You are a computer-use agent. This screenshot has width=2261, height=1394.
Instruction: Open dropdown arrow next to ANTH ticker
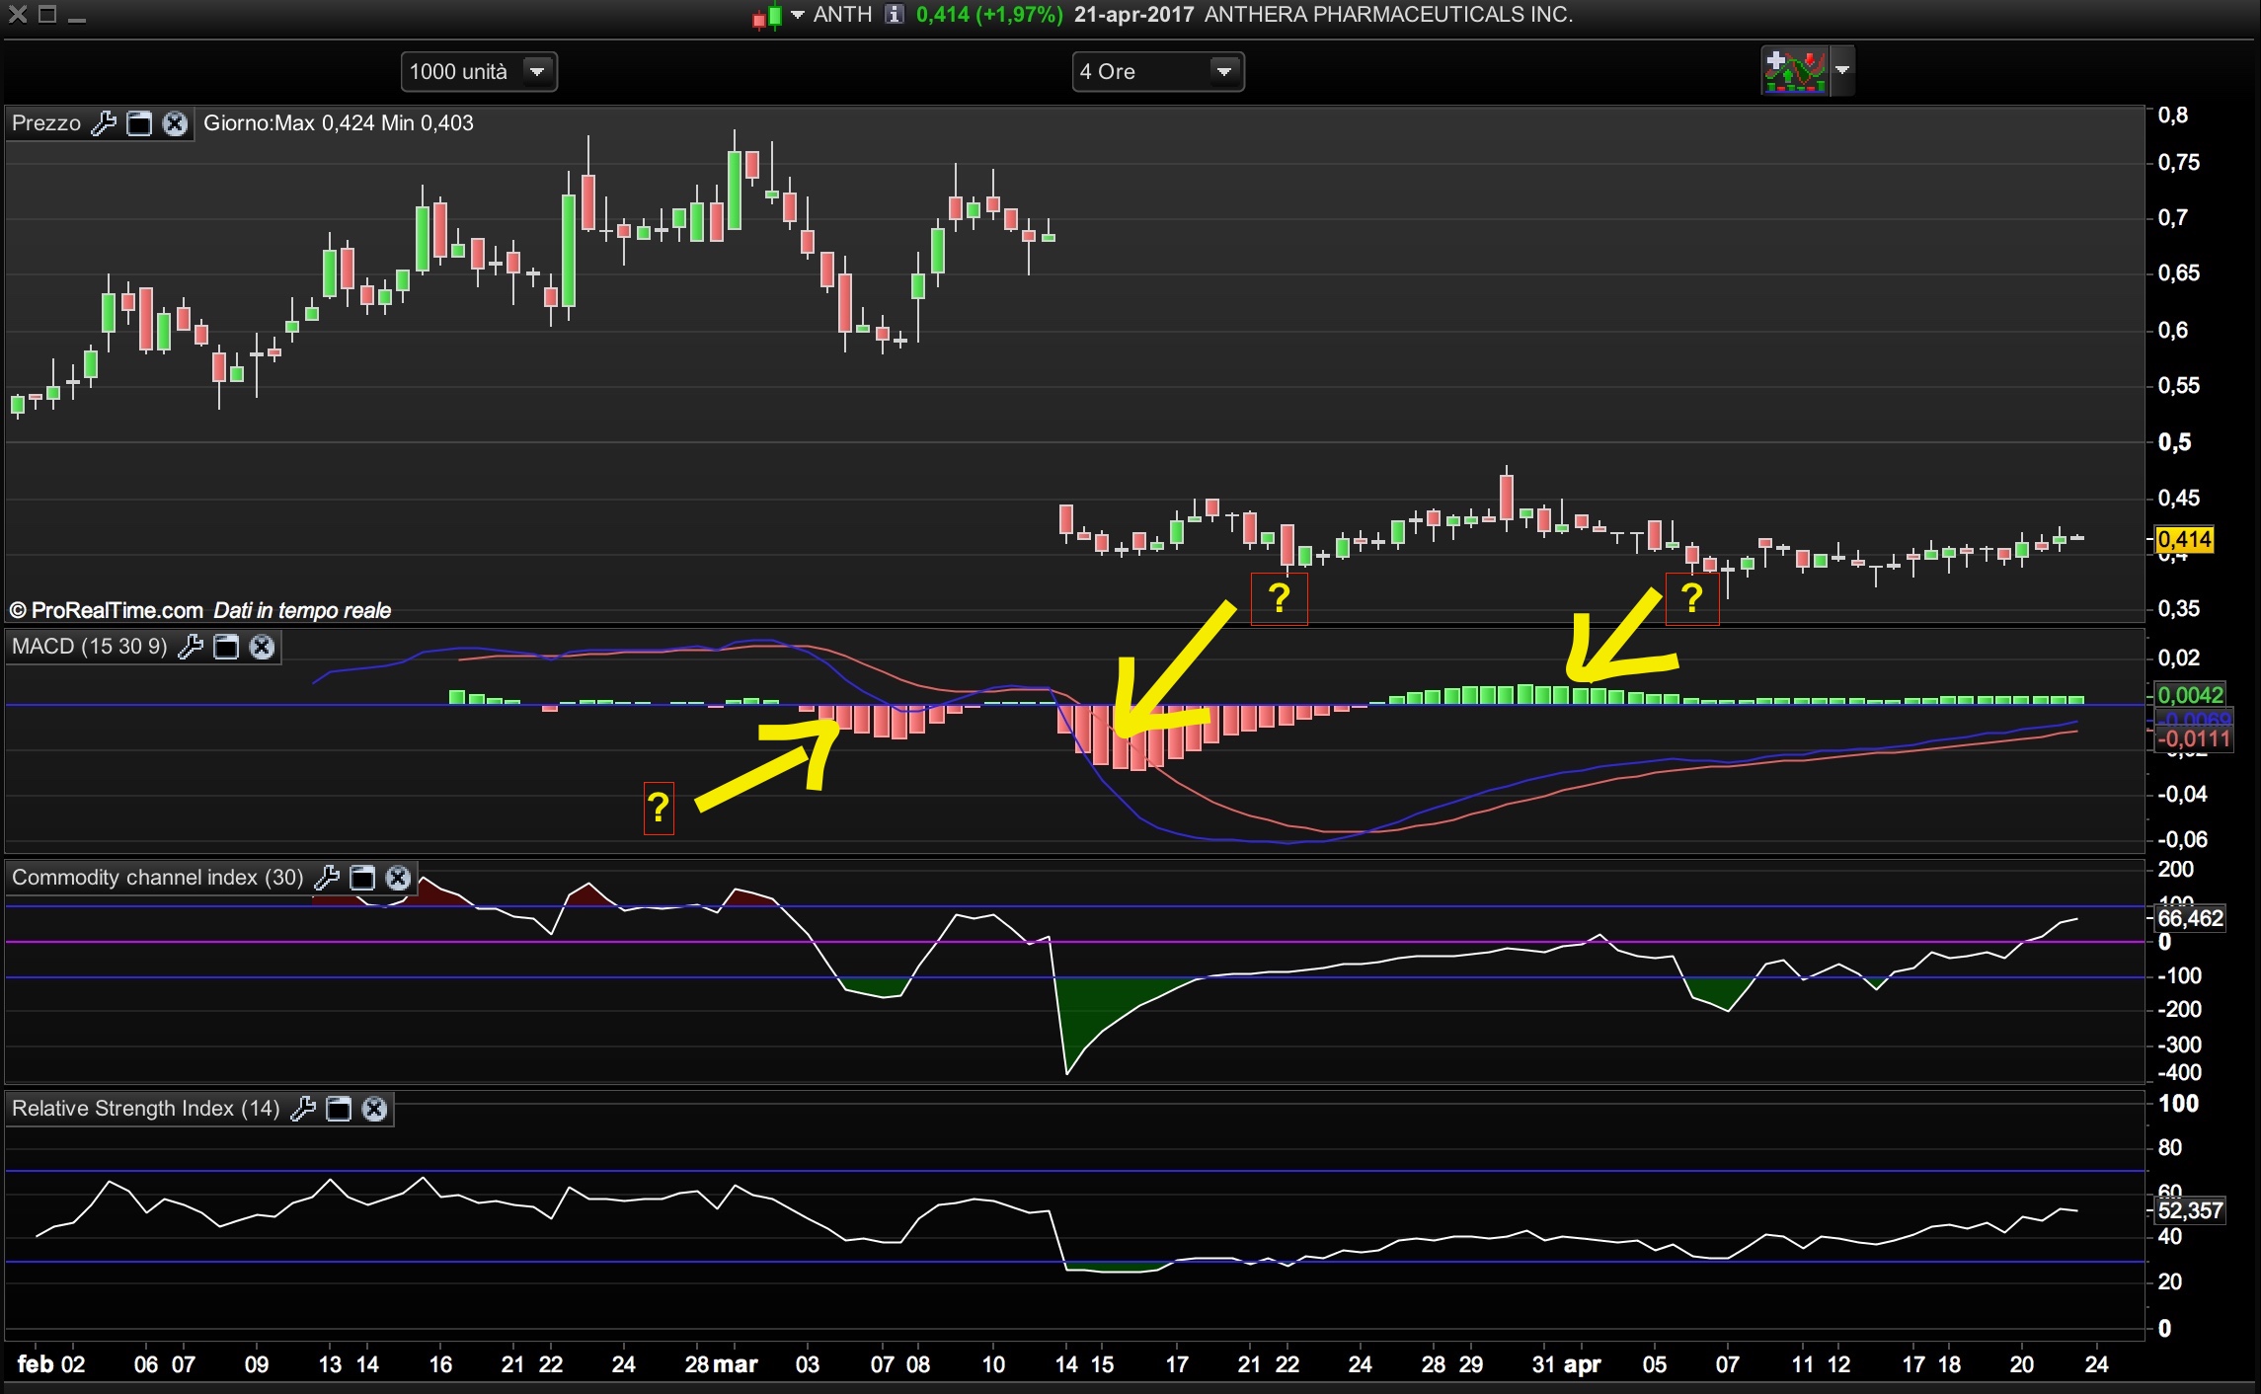[x=798, y=15]
